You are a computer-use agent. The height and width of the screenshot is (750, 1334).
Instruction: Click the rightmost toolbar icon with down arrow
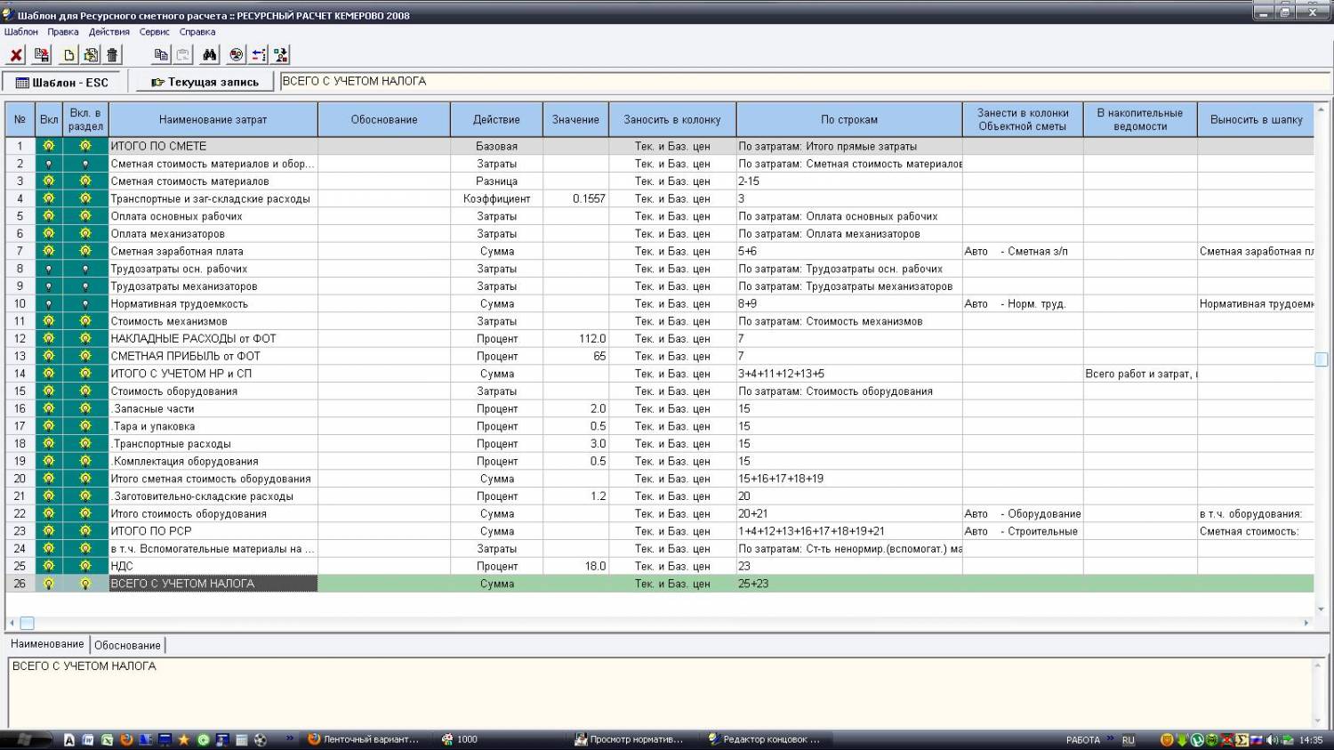point(280,55)
